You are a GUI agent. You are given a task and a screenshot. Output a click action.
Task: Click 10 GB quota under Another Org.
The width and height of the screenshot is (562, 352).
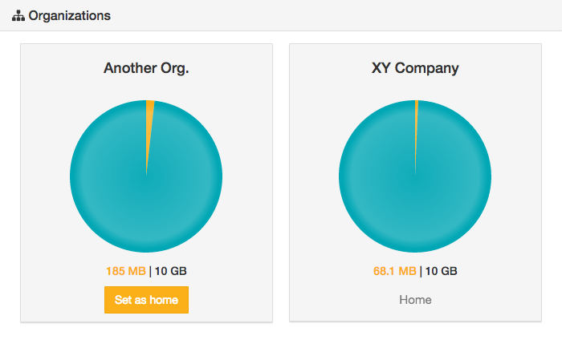[171, 271]
